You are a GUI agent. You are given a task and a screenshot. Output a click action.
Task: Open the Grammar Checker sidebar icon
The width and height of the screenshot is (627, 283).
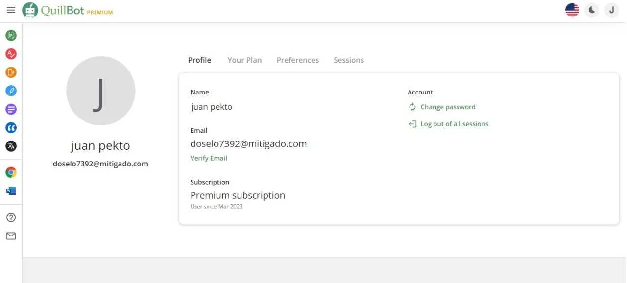(x=11, y=54)
